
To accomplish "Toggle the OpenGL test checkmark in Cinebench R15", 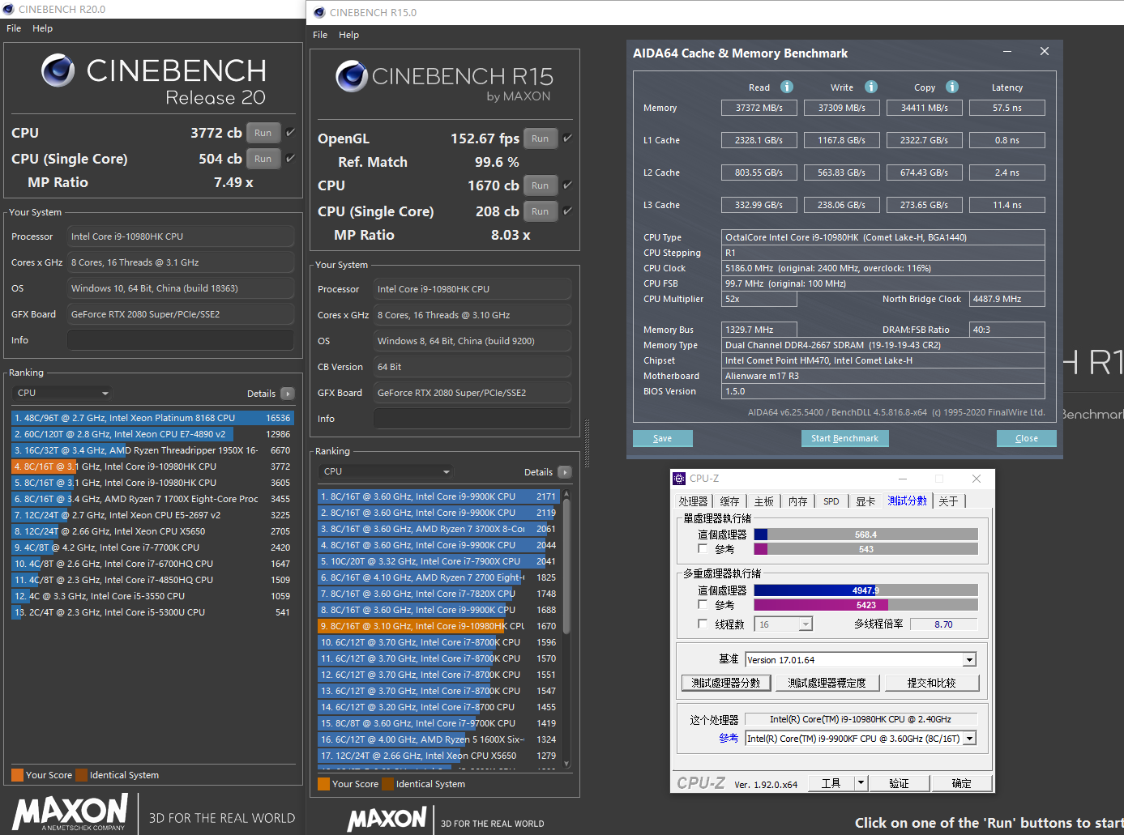I will click(567, 138).
